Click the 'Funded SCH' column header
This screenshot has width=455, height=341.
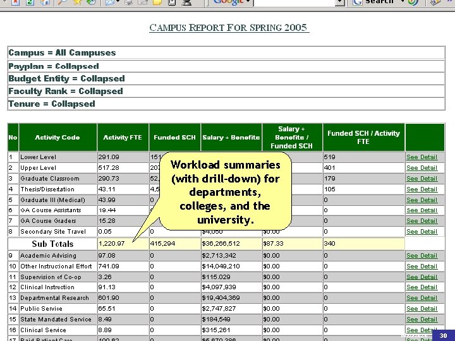(x=174, y=138)
